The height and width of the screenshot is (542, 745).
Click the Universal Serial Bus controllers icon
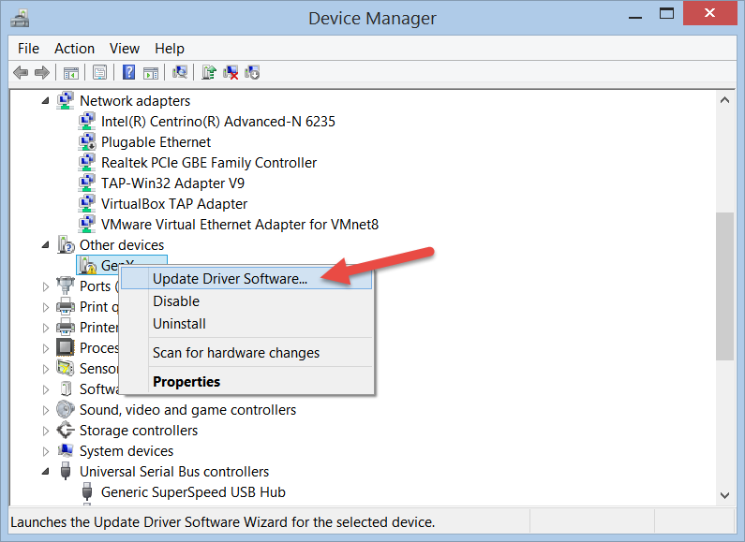click(66, 471)
